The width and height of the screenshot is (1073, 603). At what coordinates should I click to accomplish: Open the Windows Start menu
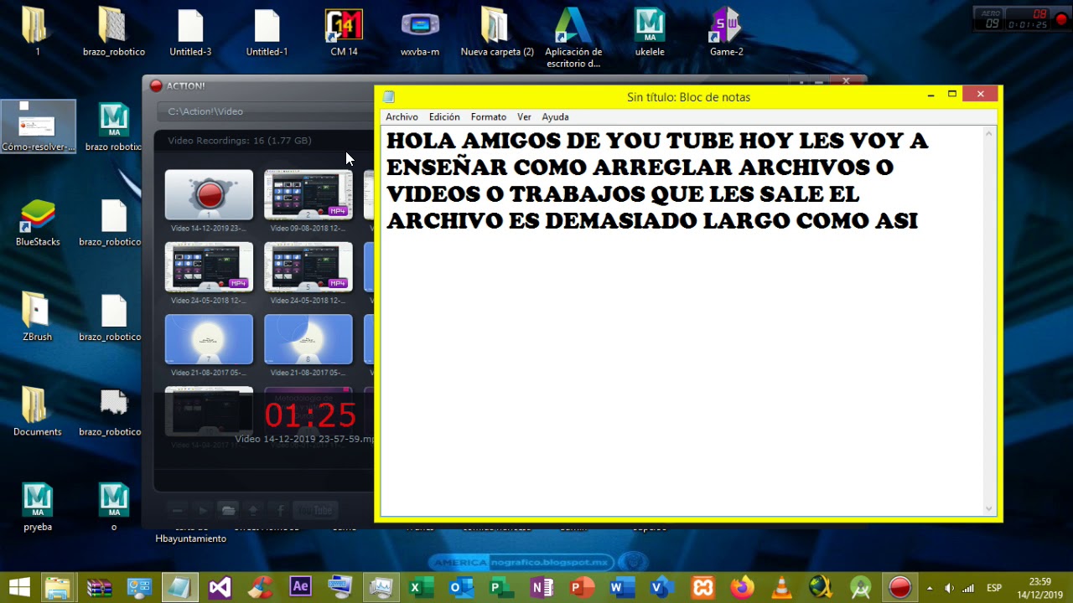tap(18, 587)
